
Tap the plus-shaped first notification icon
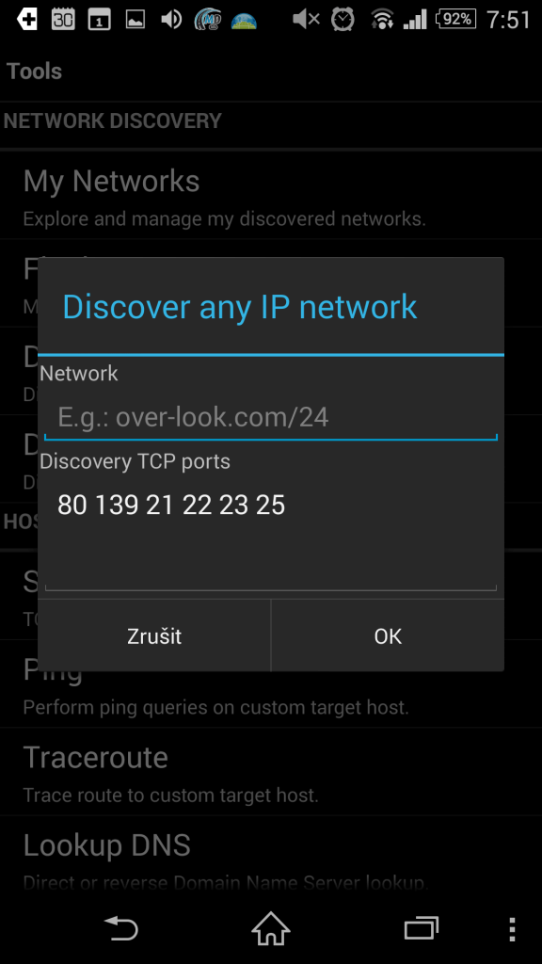[x=27, y=20]
